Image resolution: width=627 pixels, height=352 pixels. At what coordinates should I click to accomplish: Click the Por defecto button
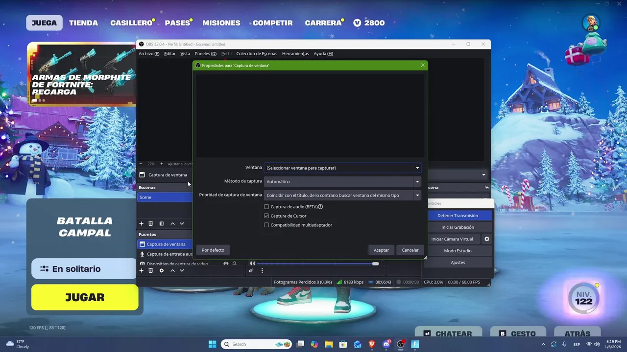pyautogui.click(x=213, y=250)
